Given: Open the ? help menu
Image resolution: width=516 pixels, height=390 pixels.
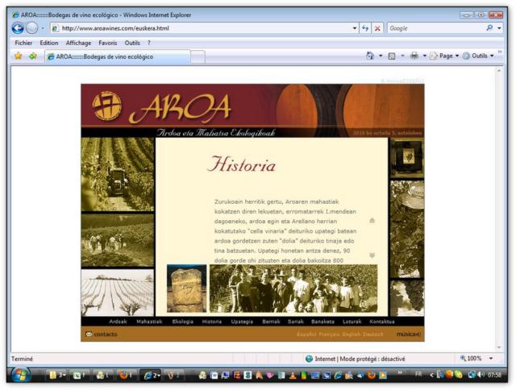Looking at the screenshot, I should click(x=149, y=43).
